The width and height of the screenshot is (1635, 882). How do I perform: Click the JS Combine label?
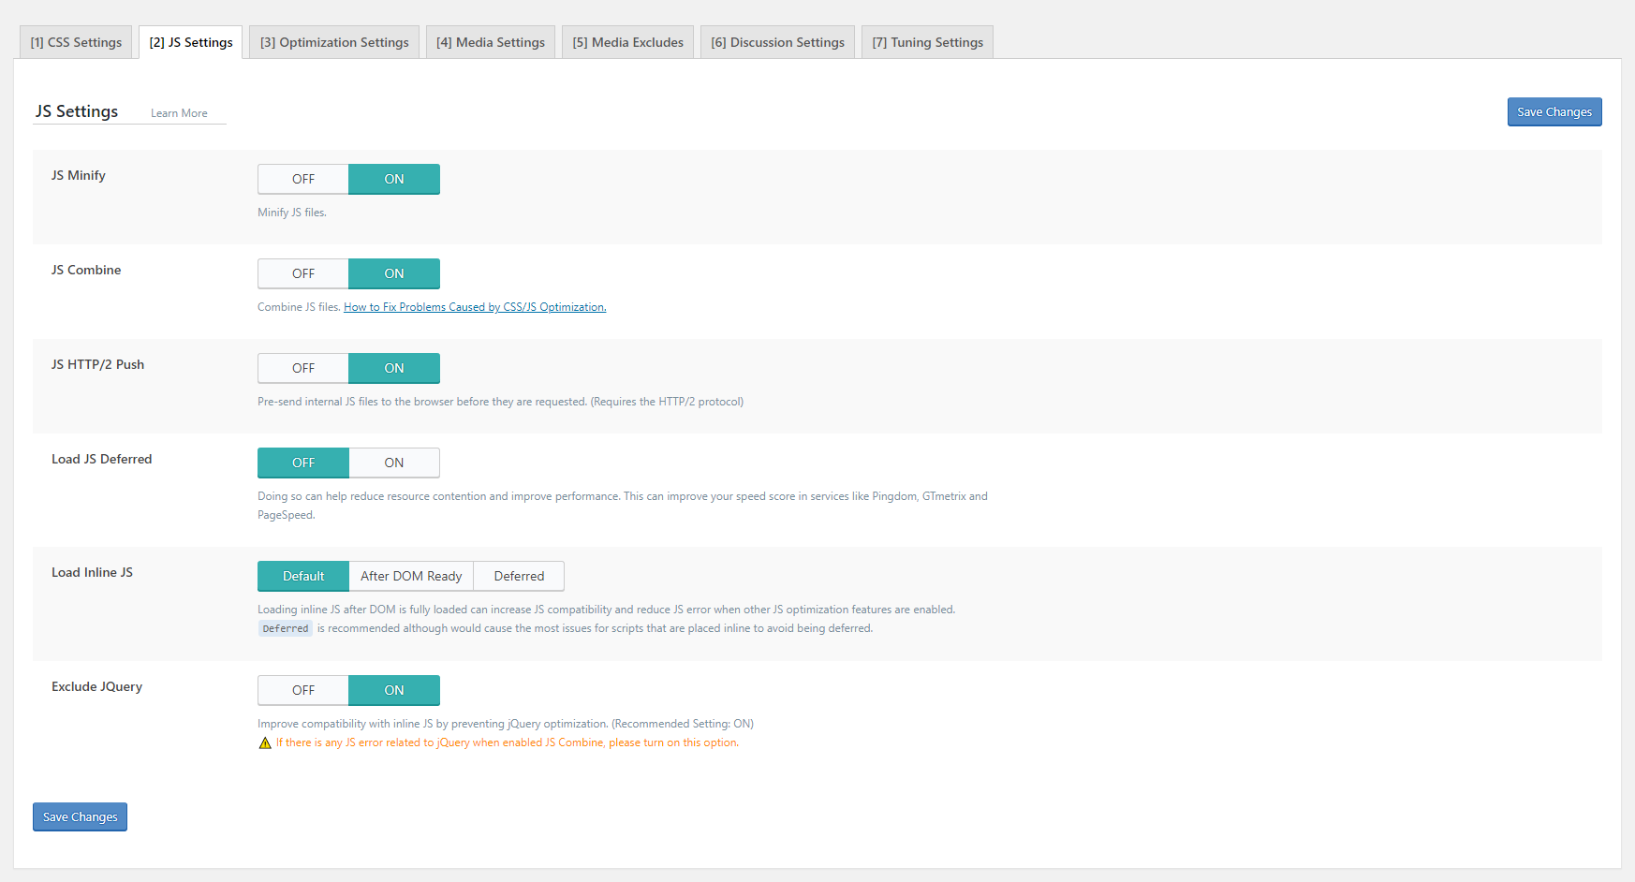tap(86, 270)
